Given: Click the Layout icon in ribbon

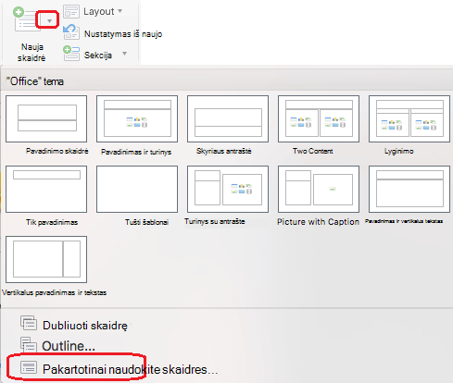Looking at the screenshot, I should (71, 12).
